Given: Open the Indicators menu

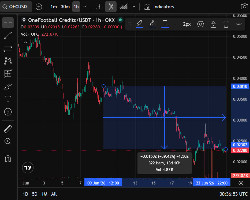Looking at the screenshot, I should coord(159,7).
